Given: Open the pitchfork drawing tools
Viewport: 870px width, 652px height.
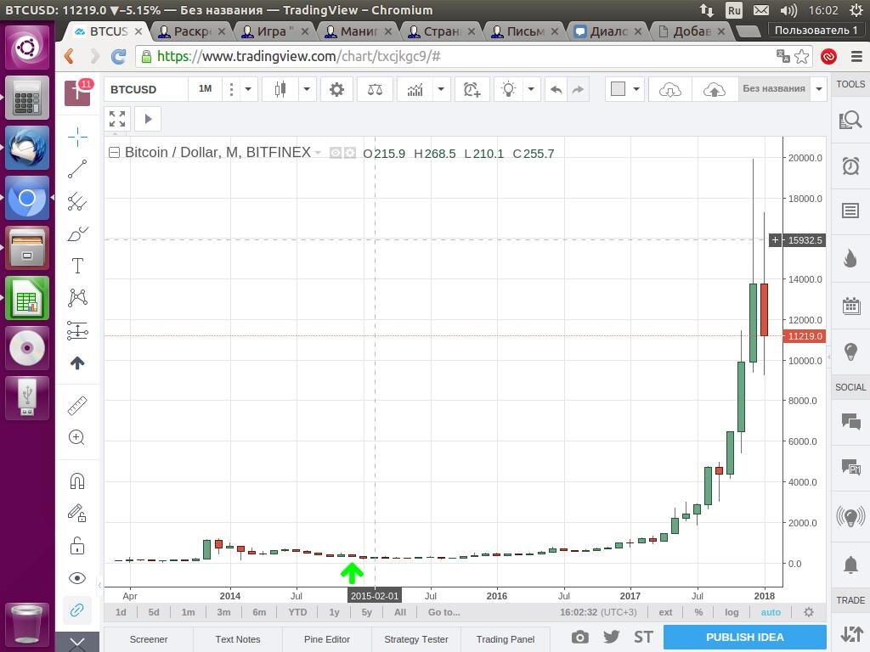Looking at the screenshot, I should (77, 201).
